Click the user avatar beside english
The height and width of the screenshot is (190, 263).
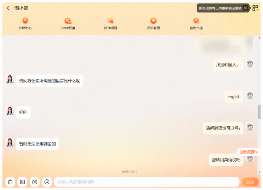pos(250,95)
